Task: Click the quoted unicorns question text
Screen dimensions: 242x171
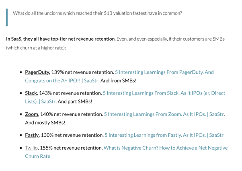Action: [x=97, y=13]
